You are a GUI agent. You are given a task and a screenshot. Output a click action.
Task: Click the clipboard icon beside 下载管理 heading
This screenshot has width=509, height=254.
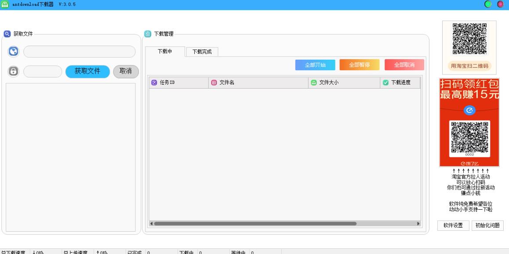pyautogui.click(x=148, y=34)
